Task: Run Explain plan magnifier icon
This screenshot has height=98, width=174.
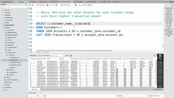Action: (x=41, y=5)
